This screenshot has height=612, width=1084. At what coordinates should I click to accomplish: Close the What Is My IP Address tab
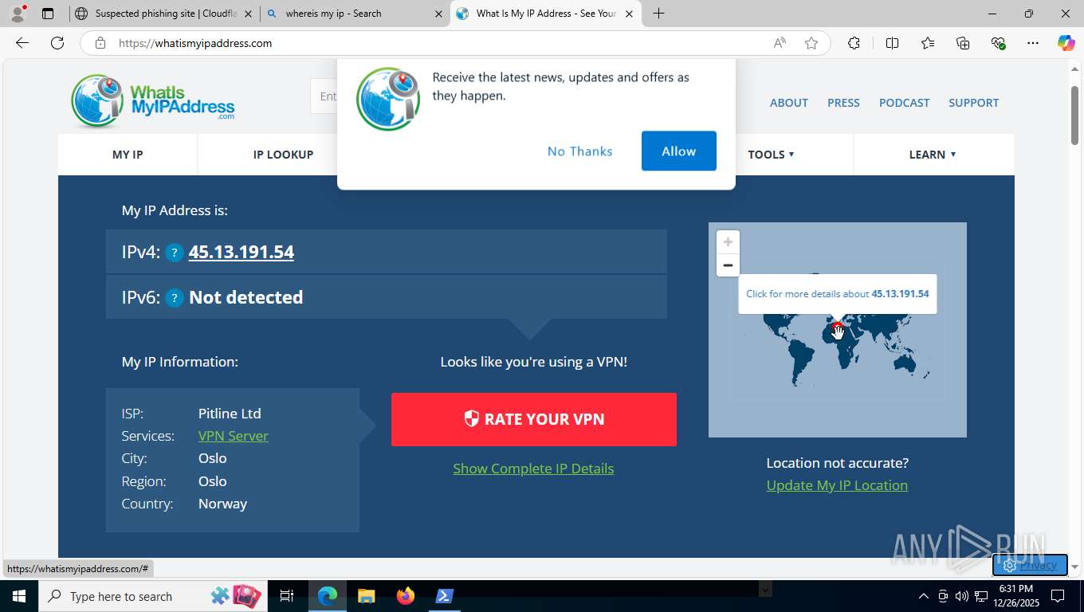click(629, 14)
